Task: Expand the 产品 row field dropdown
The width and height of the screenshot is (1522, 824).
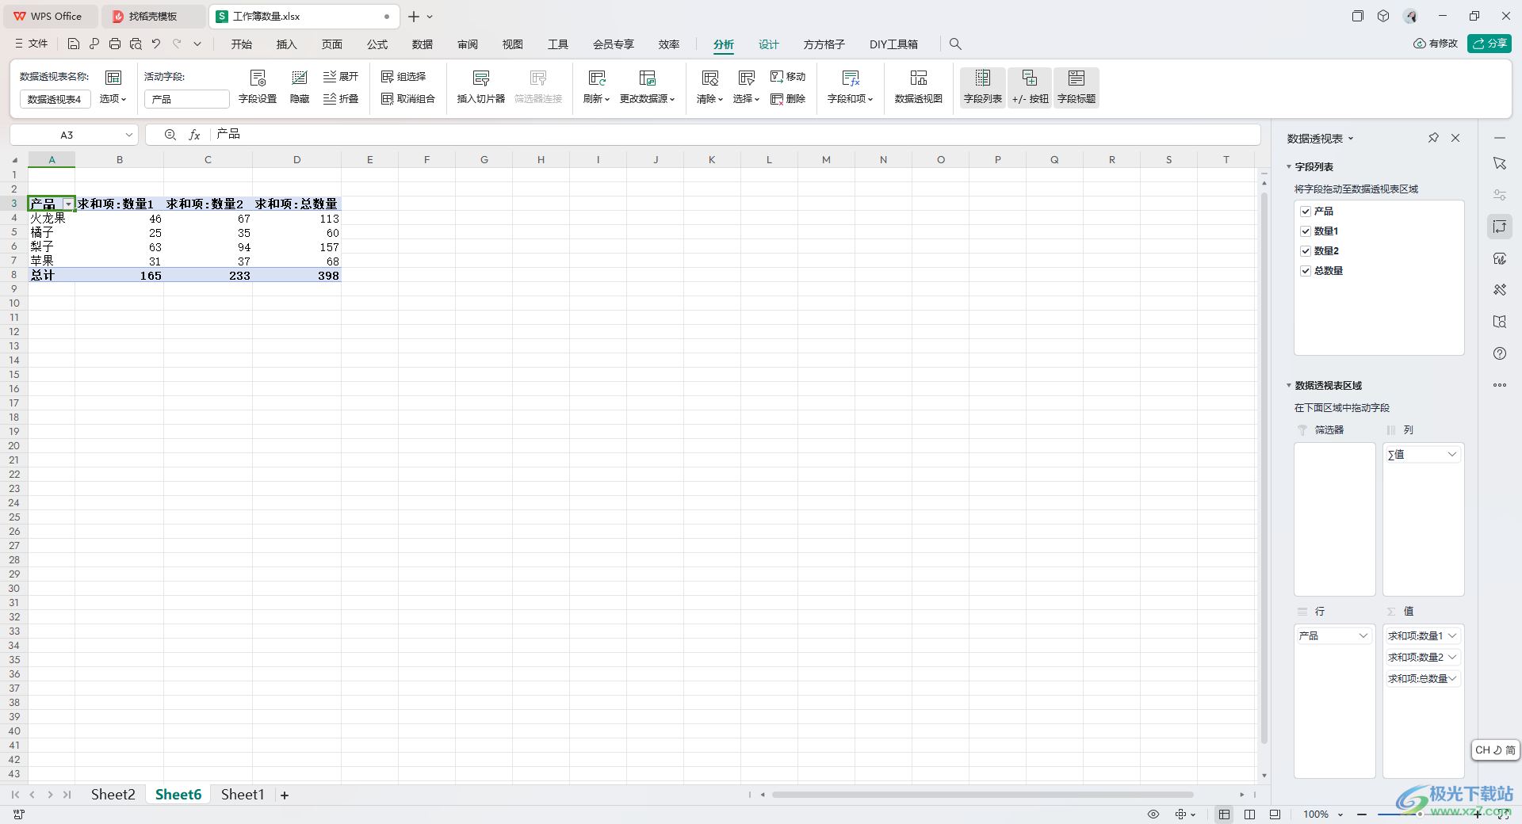Action: coord(1363,636)
